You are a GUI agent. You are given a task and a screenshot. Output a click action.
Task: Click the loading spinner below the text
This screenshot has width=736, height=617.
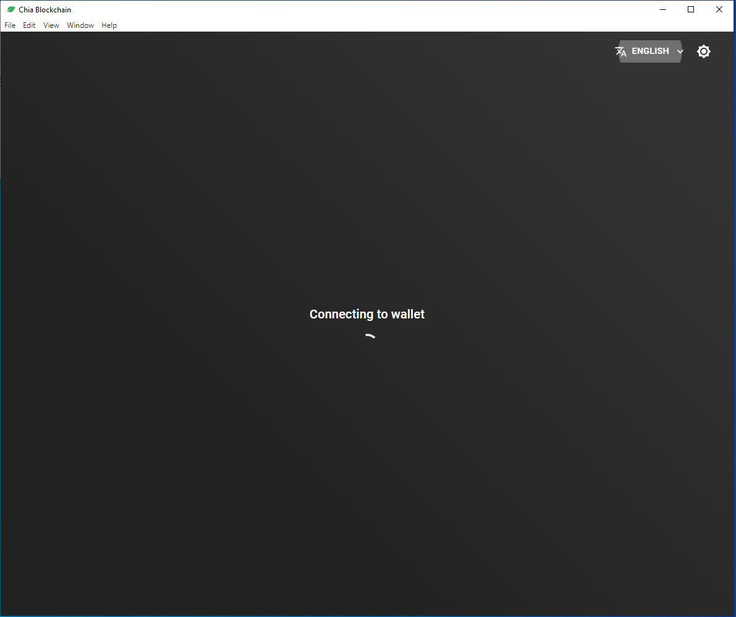click(x=370, y=336)
